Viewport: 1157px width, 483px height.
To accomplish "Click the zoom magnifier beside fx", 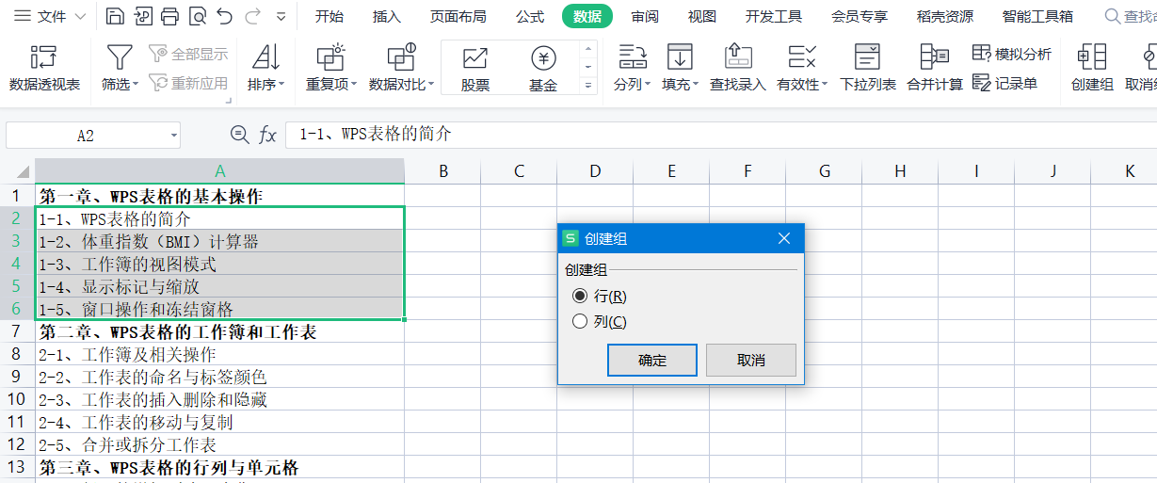I will point(239,136).
